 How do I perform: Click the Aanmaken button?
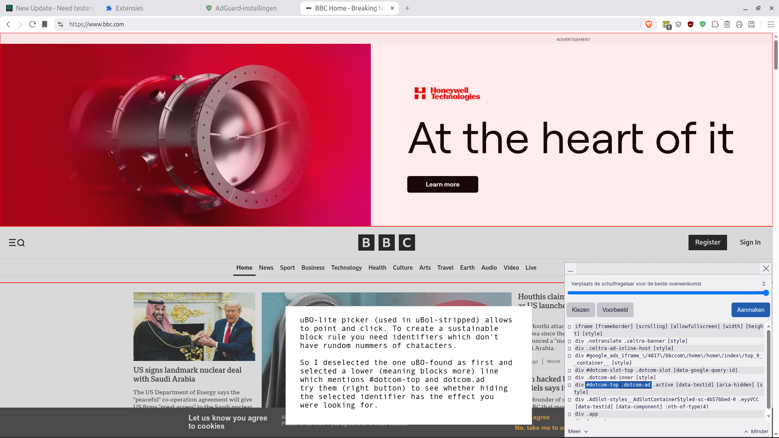click(x=751, y=310)
